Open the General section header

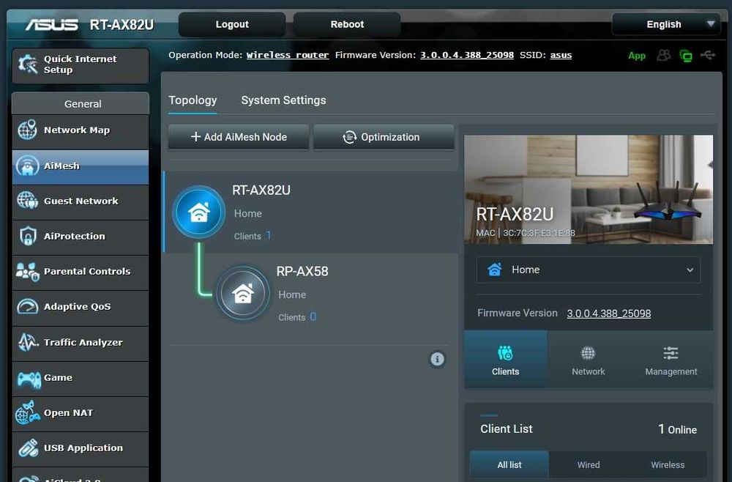81,104
